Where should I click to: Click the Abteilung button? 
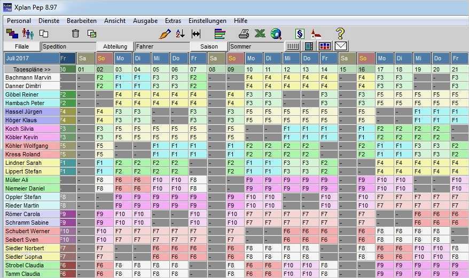pos(115,46)
